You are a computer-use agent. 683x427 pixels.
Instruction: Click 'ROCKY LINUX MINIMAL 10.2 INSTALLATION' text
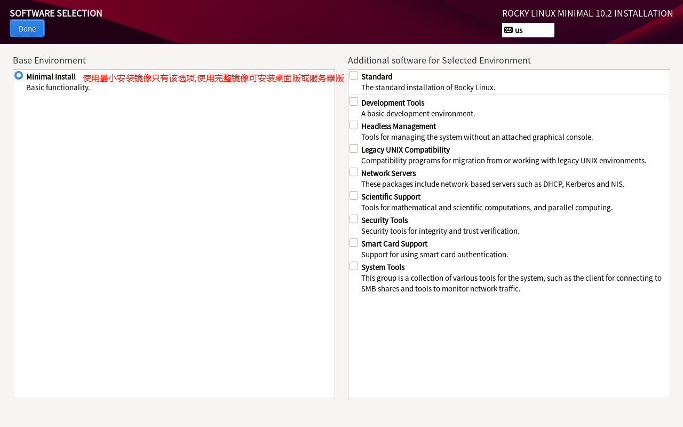pos(587,13)
